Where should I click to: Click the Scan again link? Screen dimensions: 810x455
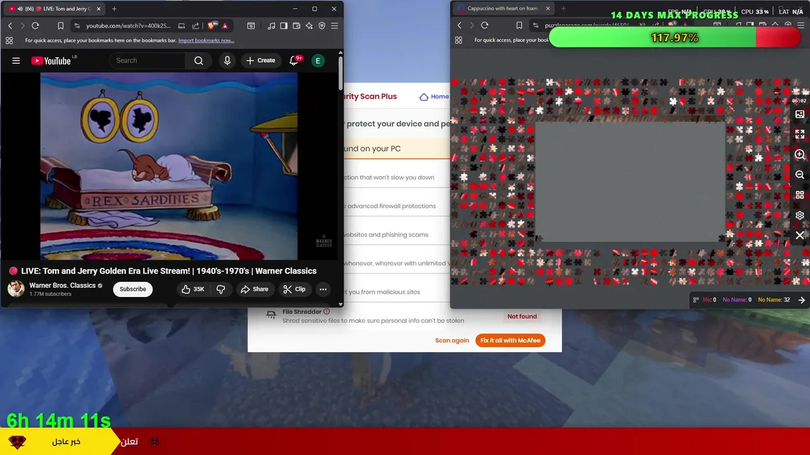point(452,341)
